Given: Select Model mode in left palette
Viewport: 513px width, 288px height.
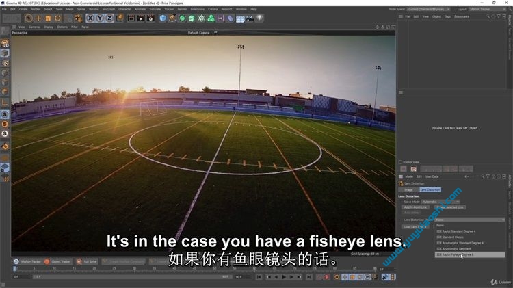Looking at the screenshot, I should pyautogui.click(x=5, y=53).
